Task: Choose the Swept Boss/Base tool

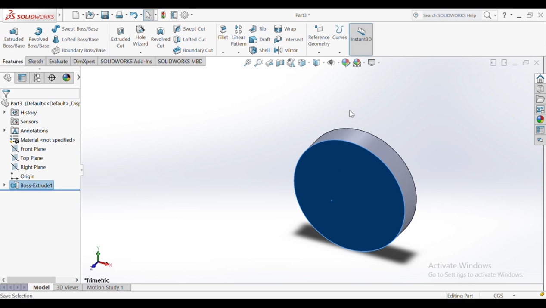Action: pyautogui.click(x=75, y=29)
